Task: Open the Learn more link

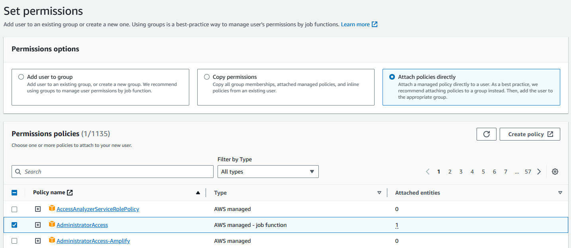Action: click(x=355, y=24)
